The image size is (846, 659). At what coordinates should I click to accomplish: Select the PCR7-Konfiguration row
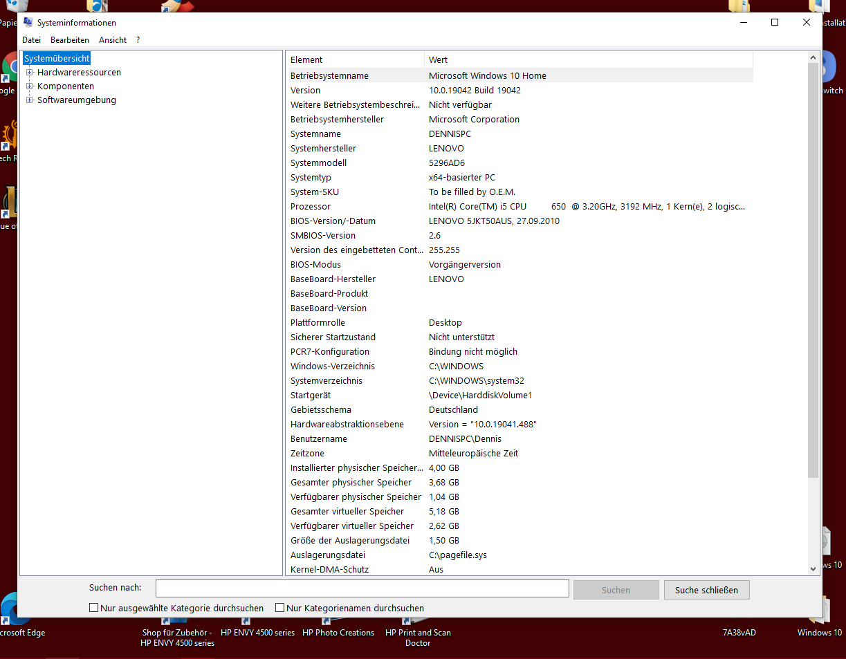(520, 352)
